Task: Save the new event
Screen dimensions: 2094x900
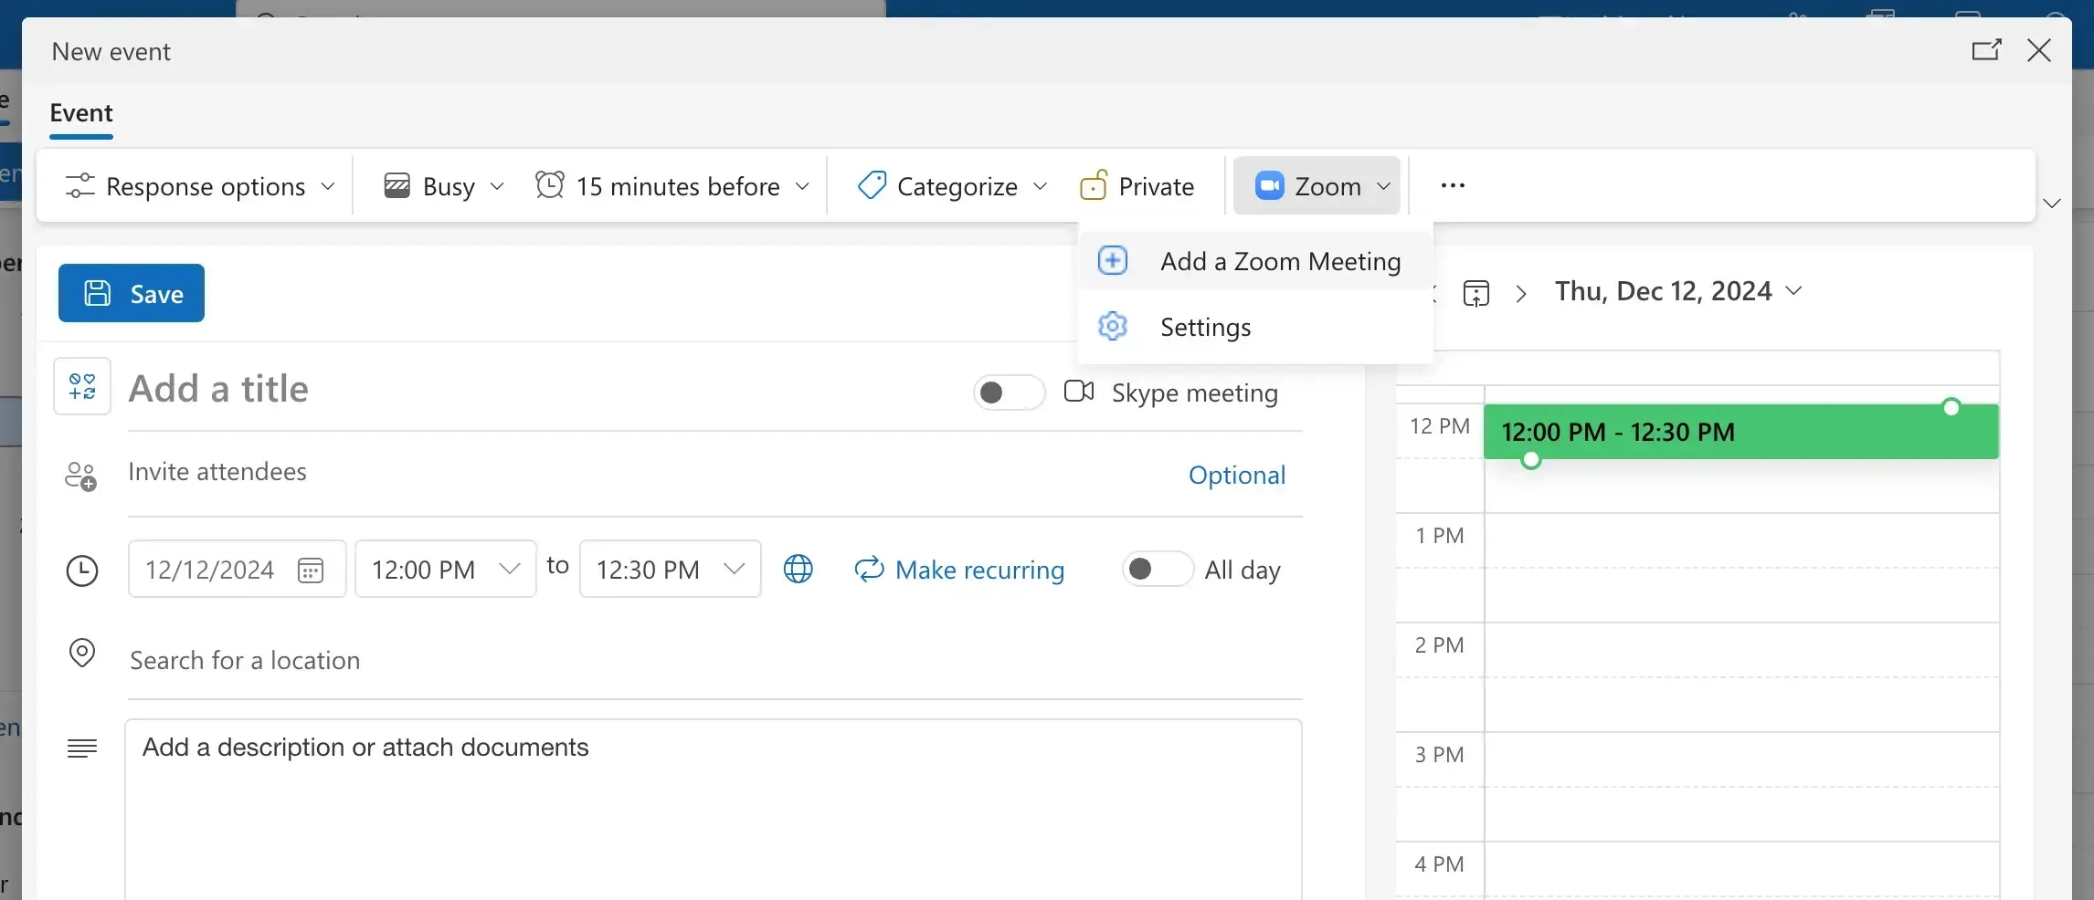Action: pos(131,293)
